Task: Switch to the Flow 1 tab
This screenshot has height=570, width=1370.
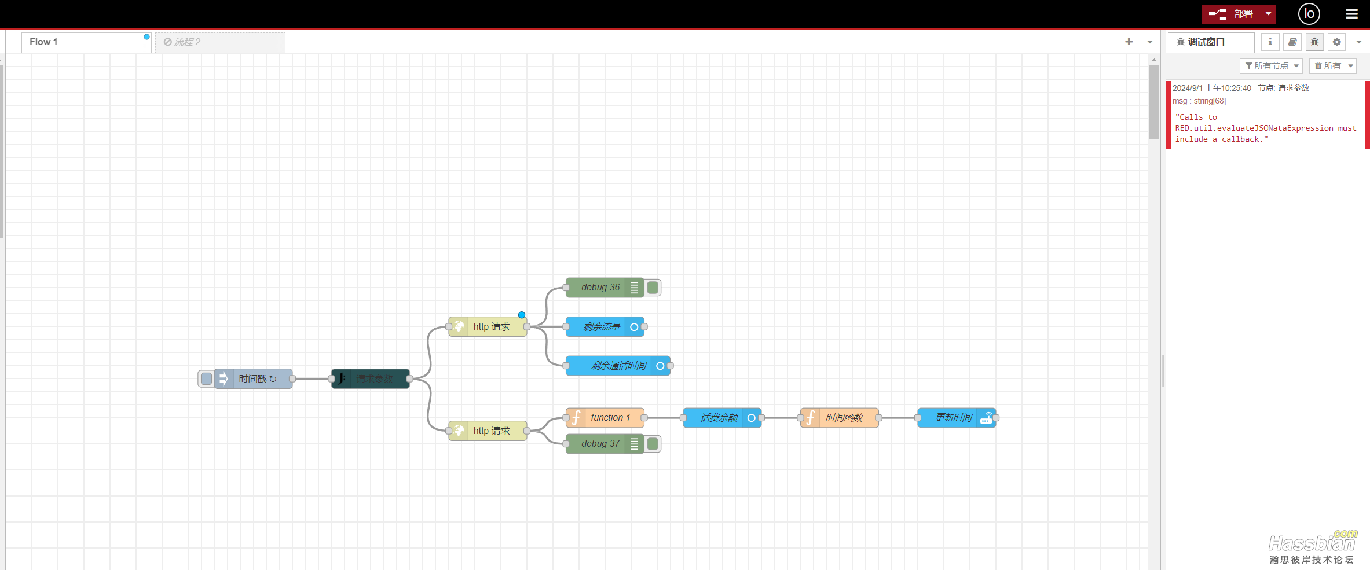Action: (87, 42)
